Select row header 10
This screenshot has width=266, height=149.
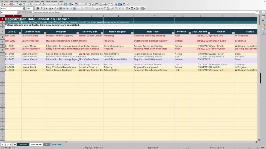coord(2,54)
